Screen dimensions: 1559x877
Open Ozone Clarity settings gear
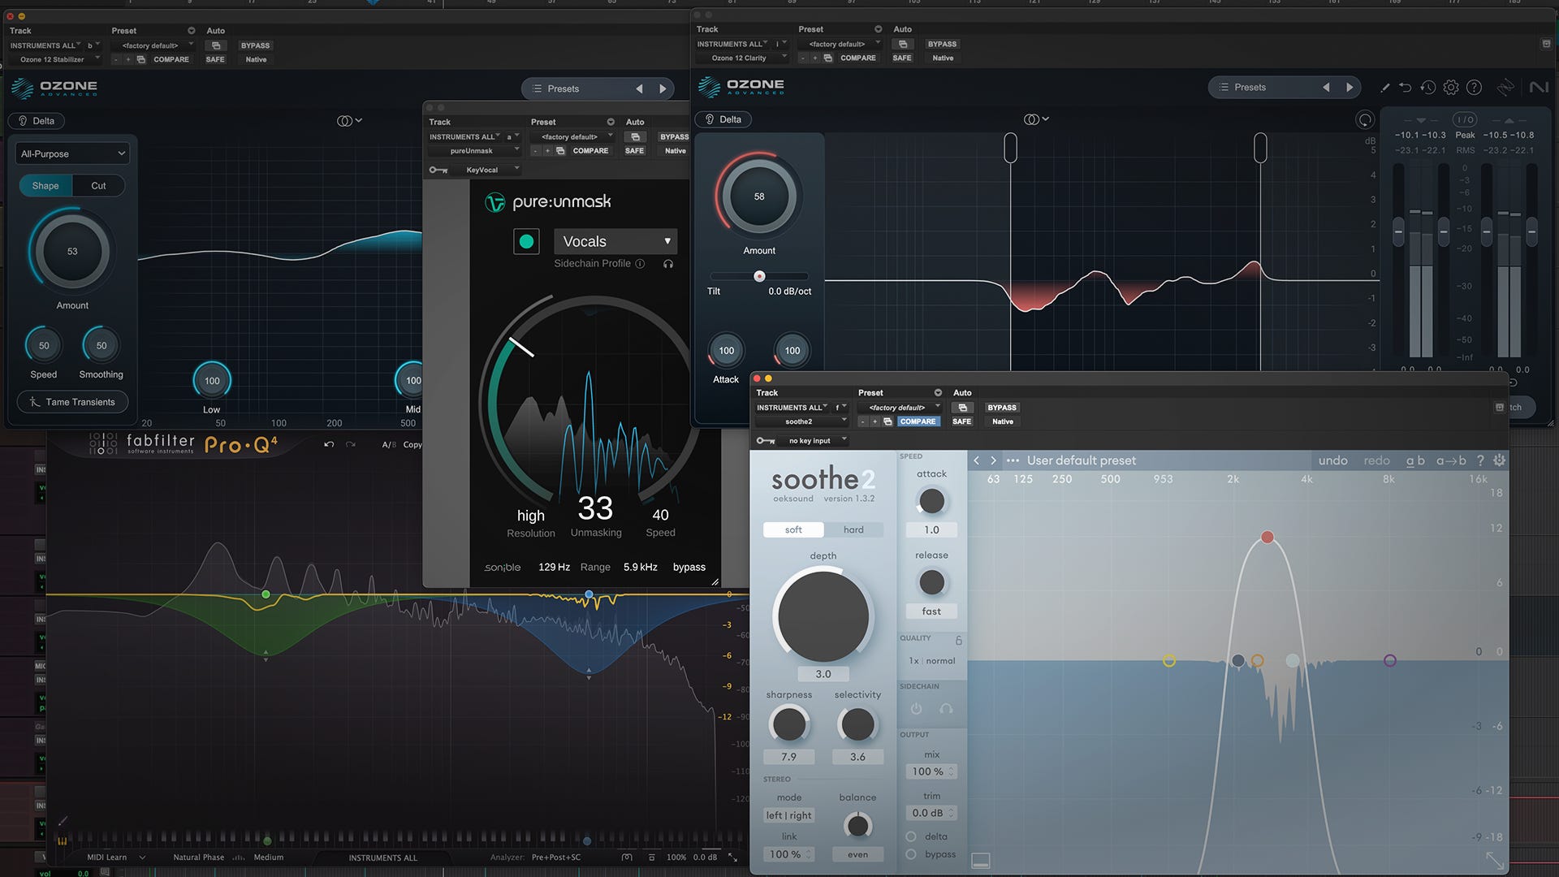1451,88
